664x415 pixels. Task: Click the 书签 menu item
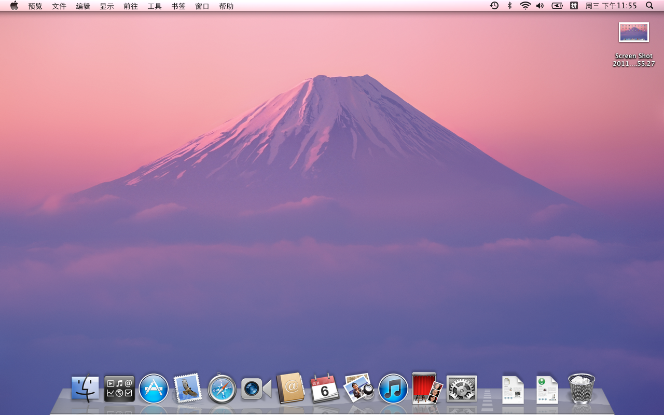coord(178,6)
